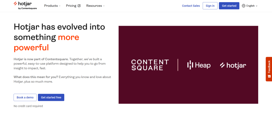Click the Book a demo button

coord(25,97)
